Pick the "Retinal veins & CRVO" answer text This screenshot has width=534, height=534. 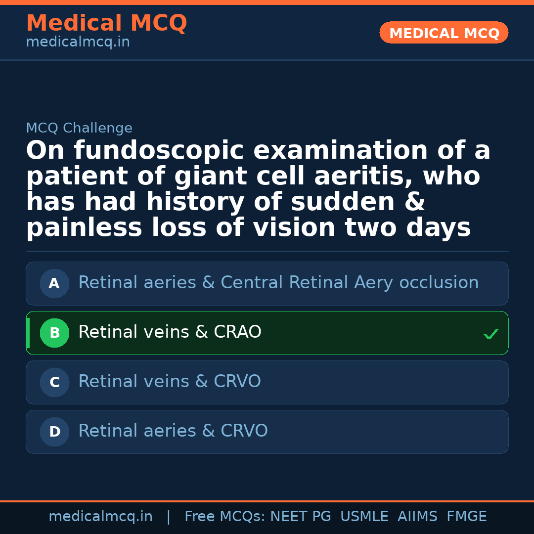coord(170,382)
